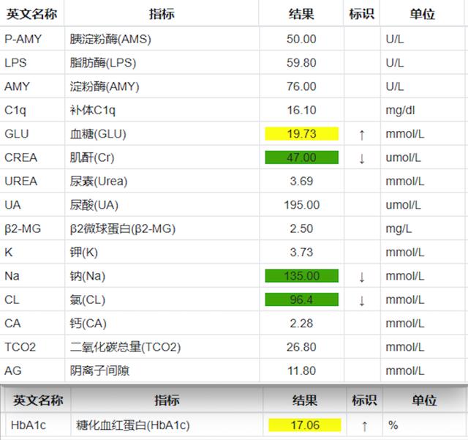Click the result value 3.73

pyautogui.click(x=301, y=253)
